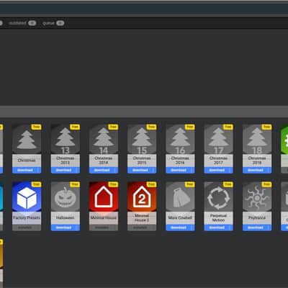288x288 pixels.
Task: Download the Perpetual Motion pack
Action: (x=219, y=228)
